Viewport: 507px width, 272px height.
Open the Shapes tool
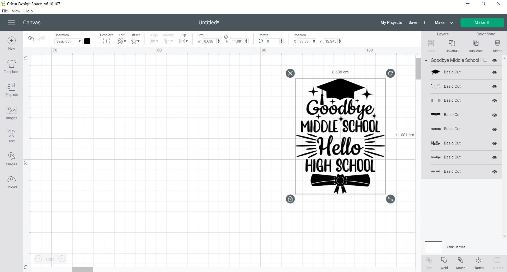click(11, 158)
